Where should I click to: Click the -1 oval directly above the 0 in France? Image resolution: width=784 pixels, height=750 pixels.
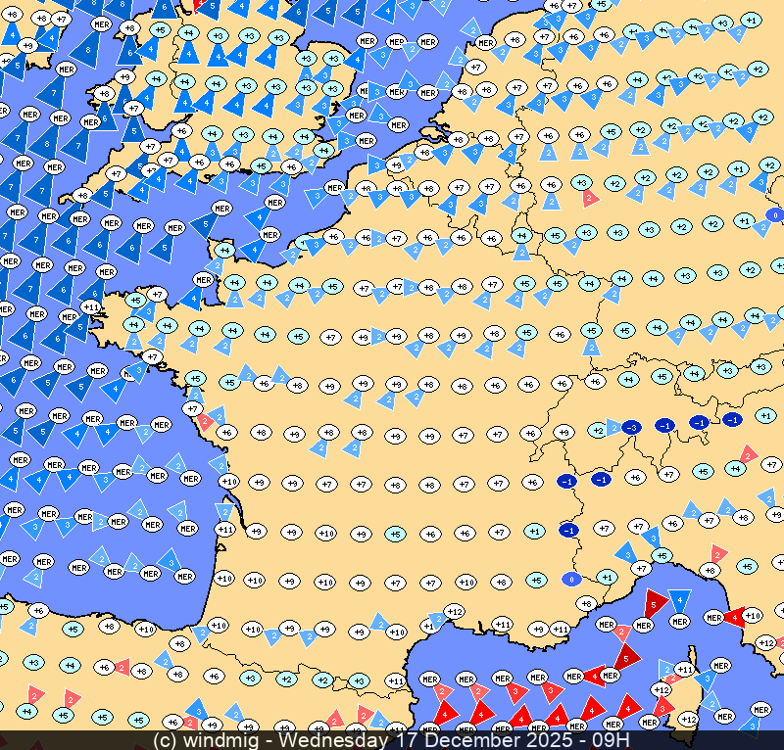pyautogui.click(x=568, y=530)
